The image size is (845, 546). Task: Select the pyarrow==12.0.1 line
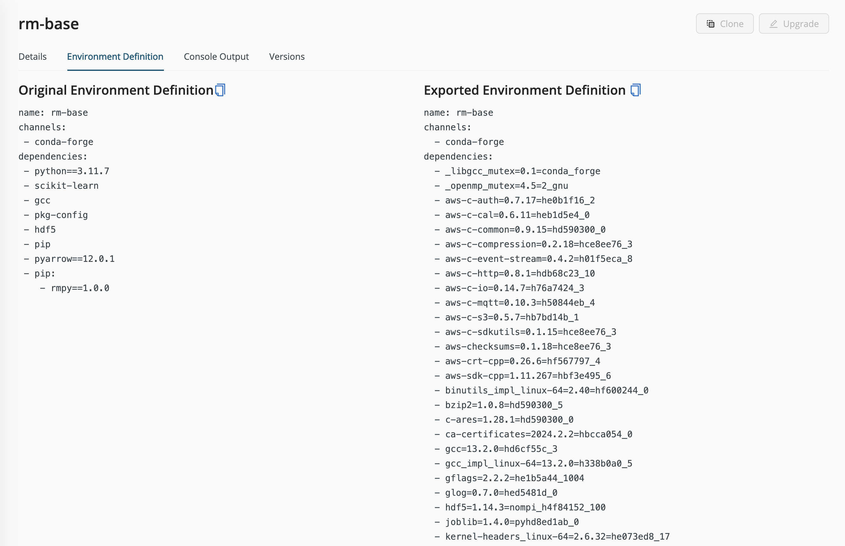(x=69, y=259)
